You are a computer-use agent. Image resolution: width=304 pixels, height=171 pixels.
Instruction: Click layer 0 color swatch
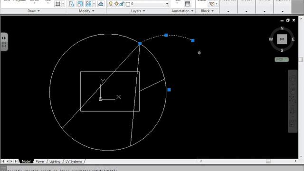coord(128,4)
